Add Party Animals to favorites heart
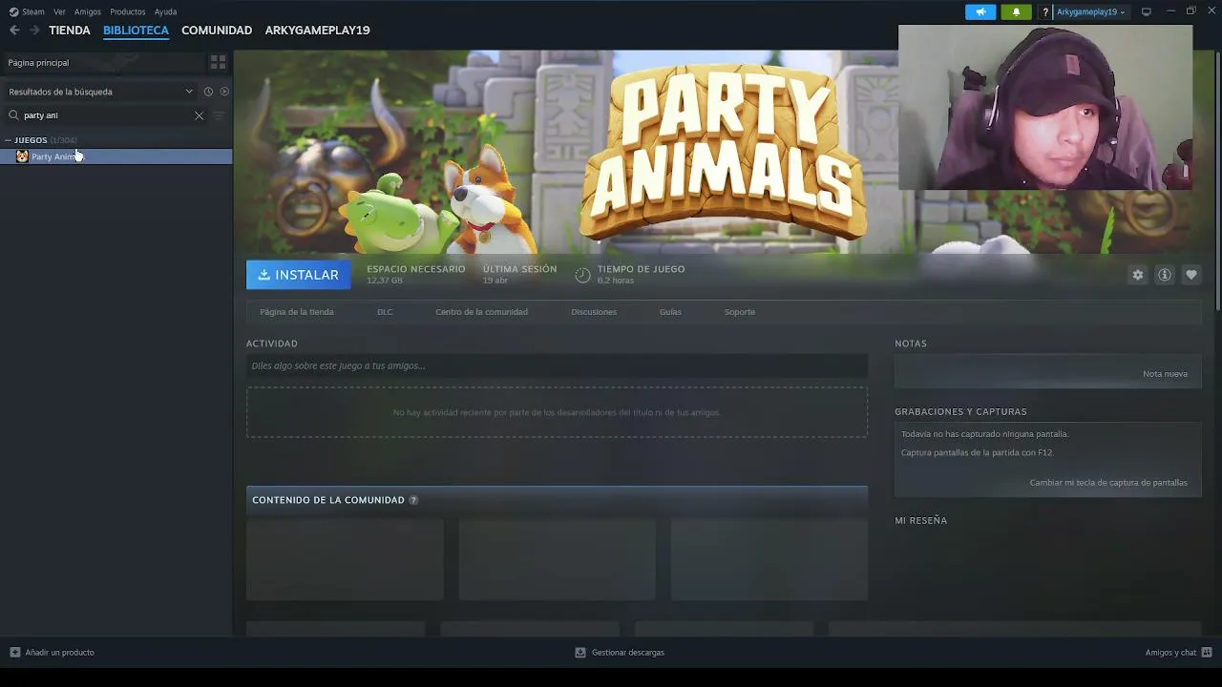 [x=1191, y=275]
